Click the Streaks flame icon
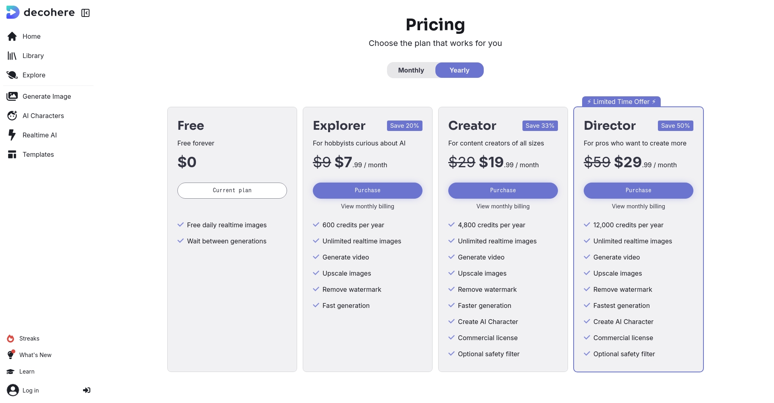Viewport: 774px width, 403px height. (x=11, y=339)
